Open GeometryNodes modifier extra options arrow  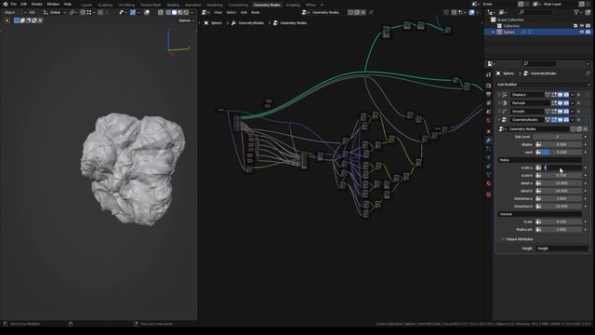tap(573, 120)
